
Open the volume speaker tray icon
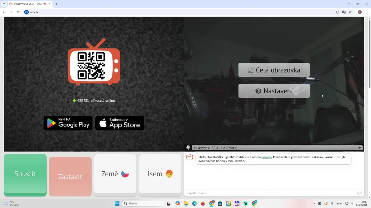(351, 203)
